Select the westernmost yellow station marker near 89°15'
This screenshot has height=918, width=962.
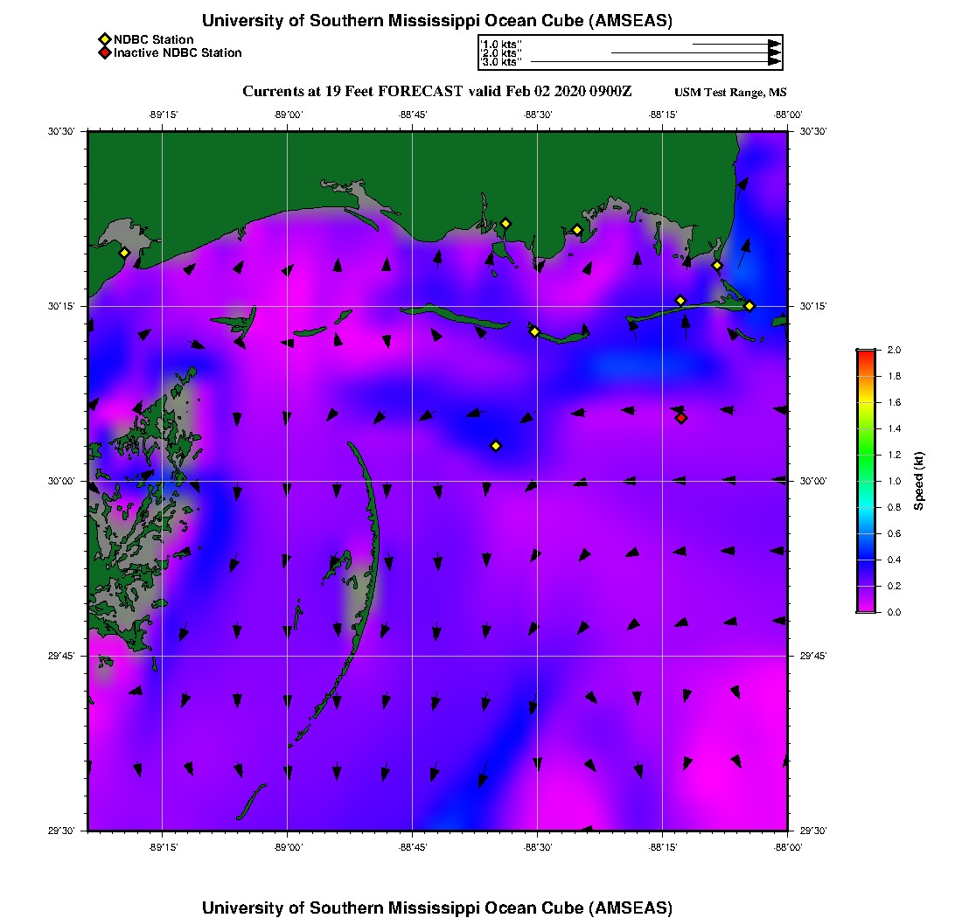click(x=124, y=253)
